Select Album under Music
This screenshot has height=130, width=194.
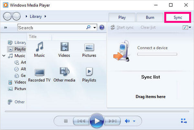coord(20,69)
